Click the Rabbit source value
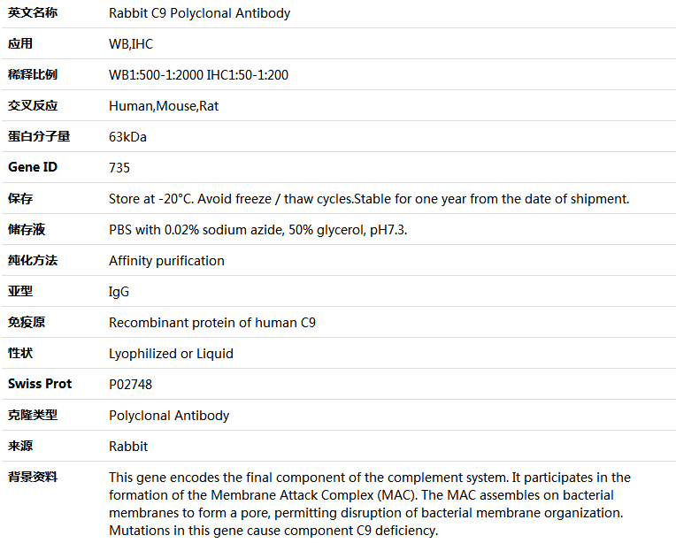The image size is (676, 543). pos(128,447)
